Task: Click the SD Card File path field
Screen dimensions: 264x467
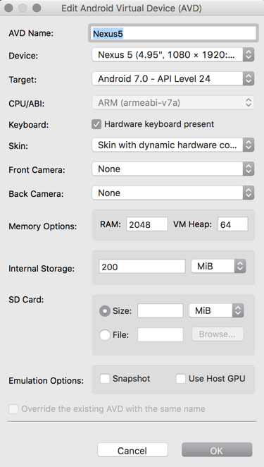Action: pyautogui.click(x=161, y=335)
